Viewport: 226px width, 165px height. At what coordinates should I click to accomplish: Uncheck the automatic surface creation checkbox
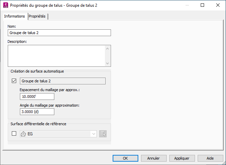point(14,81)
